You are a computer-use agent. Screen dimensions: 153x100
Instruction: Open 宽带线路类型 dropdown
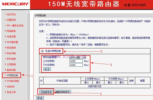coord(77,57)
